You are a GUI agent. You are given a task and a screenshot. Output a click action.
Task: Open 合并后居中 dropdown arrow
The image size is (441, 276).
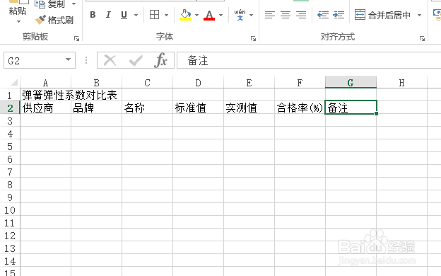[x=419, y=15]
